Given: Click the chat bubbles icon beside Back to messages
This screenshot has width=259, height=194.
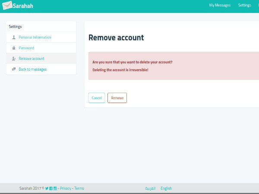Looking at the screenshot, I should click(x=14, y=69).
